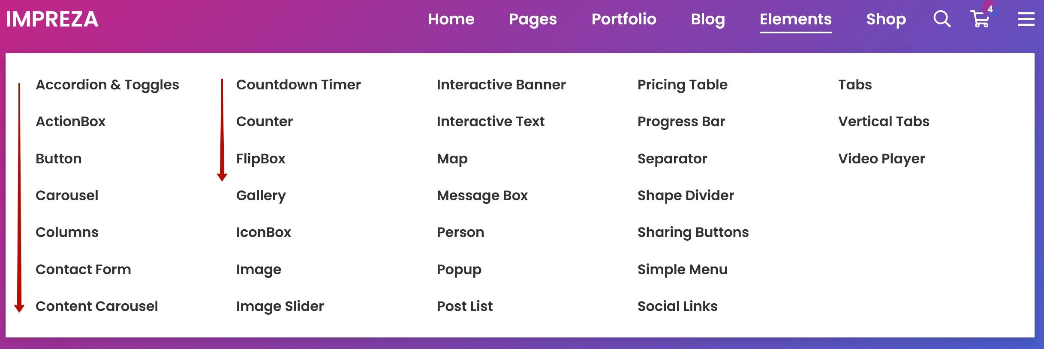Open the shopping cart icon
The width and height of the screenshot is (1044, 349).
(x=980, y=20)
